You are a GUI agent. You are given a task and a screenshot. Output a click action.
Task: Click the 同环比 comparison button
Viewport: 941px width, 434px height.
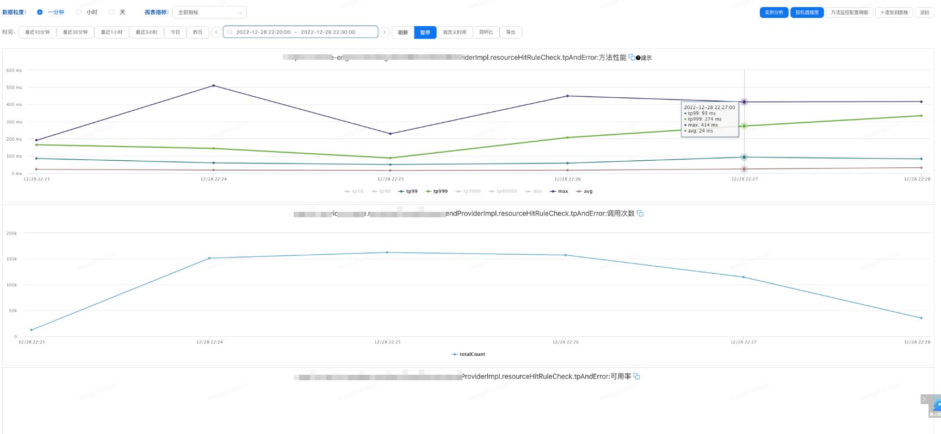[x=486, y=32]
